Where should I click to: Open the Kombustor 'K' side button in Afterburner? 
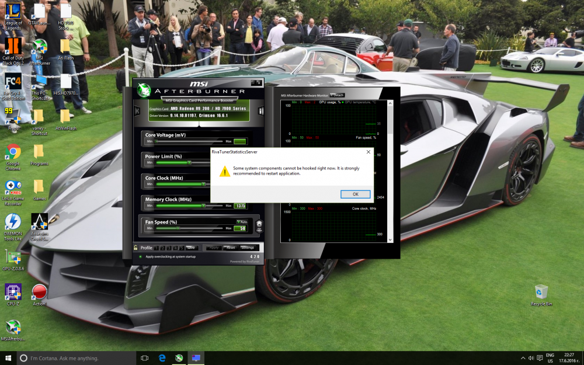137,110
